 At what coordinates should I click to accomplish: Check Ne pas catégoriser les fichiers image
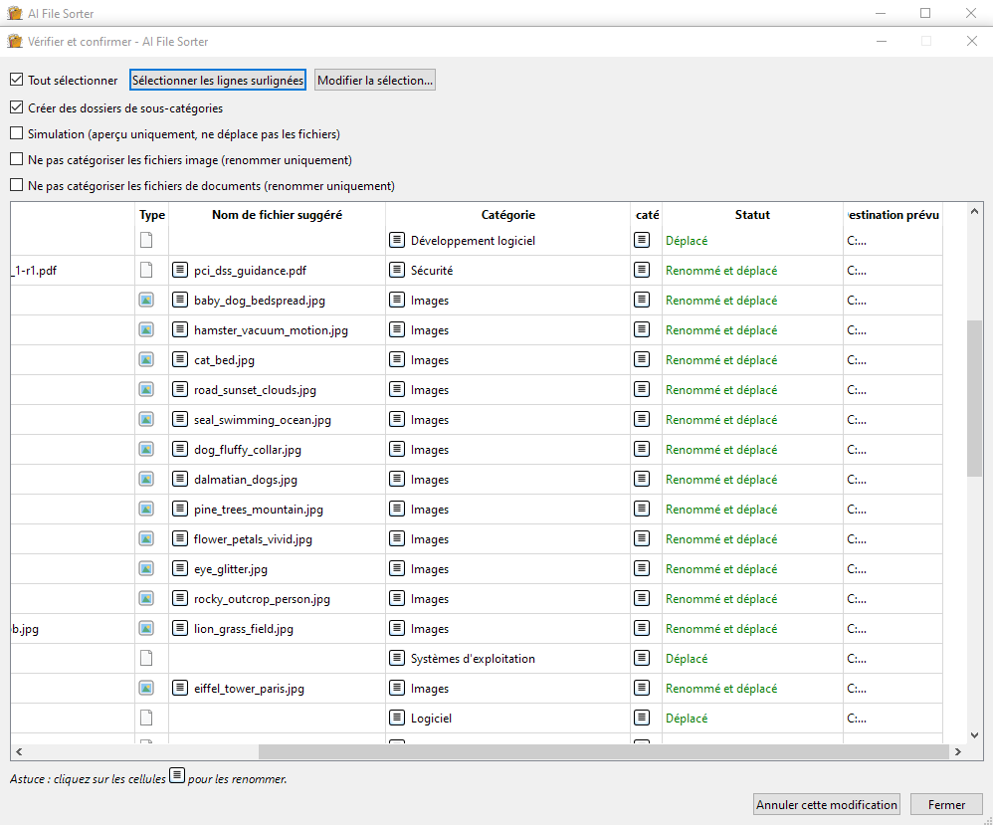click(x=16, y=159)
